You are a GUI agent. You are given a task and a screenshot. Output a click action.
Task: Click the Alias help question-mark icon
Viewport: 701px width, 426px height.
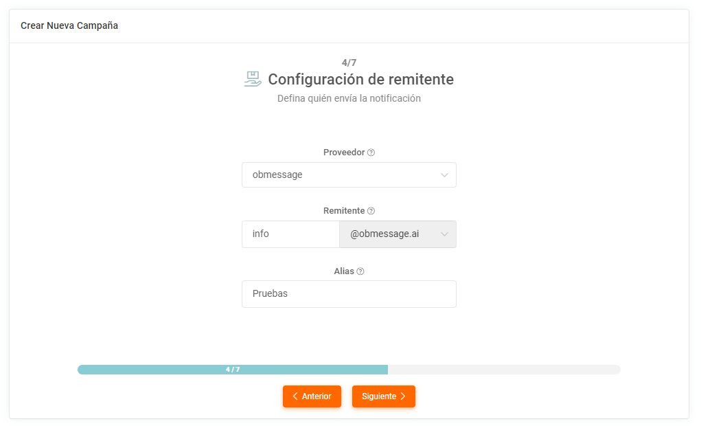coord(360,271)
